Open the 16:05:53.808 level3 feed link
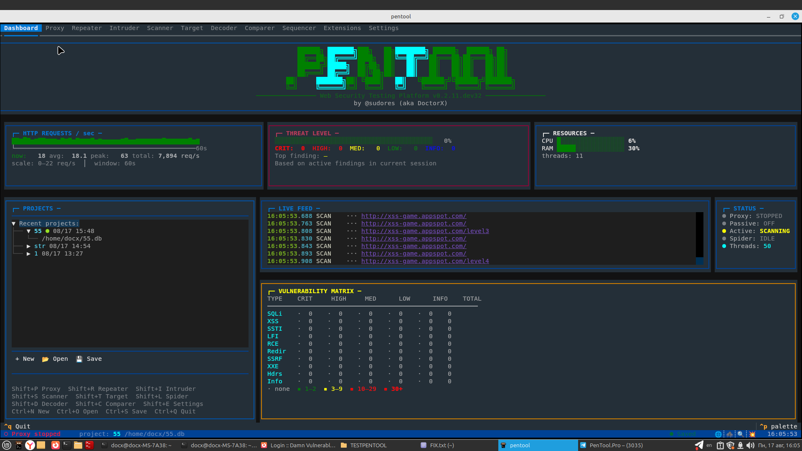This screenshot has height=451, width=802. [x=425, y=231]
